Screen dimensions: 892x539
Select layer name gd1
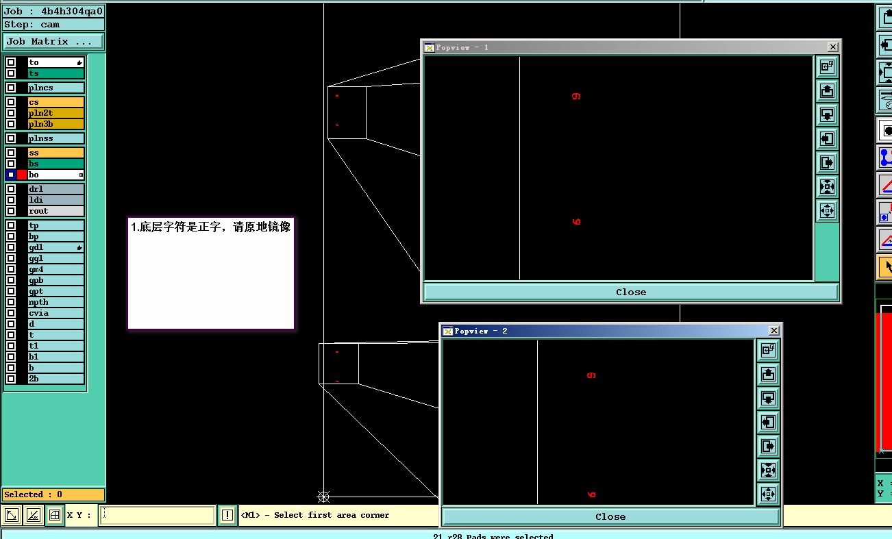point(56,247)
